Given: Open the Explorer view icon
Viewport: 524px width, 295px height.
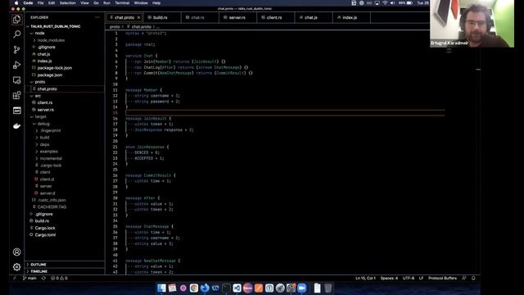Looking at the screenshot, I should coord(16,20).
